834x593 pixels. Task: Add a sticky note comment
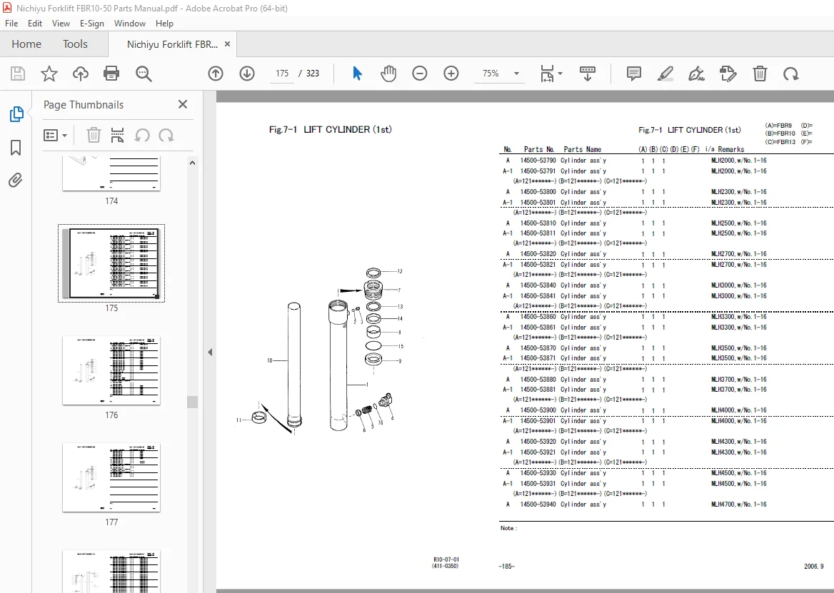coord(633,74)
